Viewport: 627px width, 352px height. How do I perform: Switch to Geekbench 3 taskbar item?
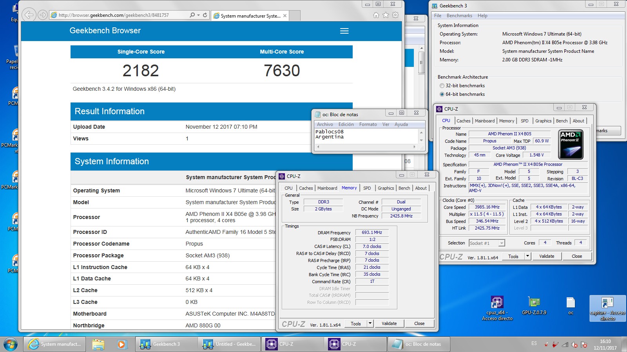[x=166, y=344]
